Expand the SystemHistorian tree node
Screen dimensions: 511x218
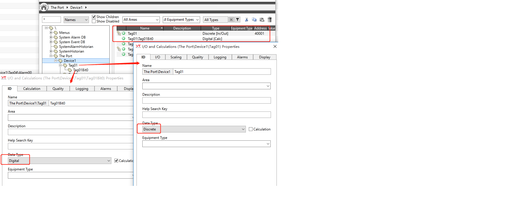coord(51,51)
